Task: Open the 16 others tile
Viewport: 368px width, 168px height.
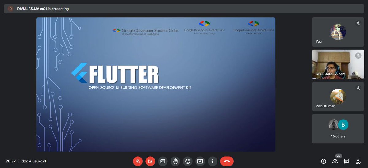Action: click(338, 129)
